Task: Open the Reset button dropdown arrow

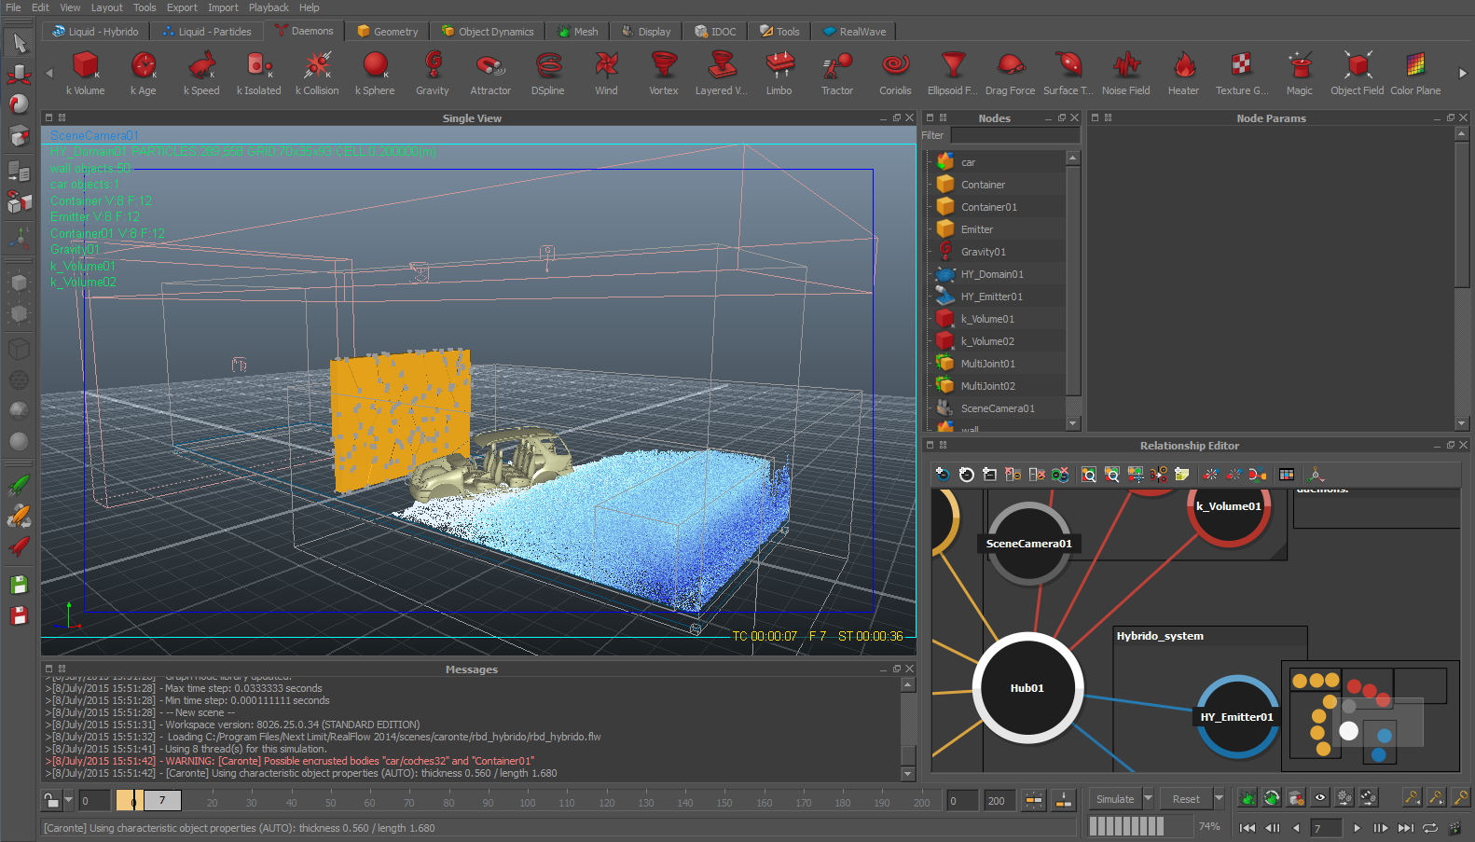Action: [1219, 799]
